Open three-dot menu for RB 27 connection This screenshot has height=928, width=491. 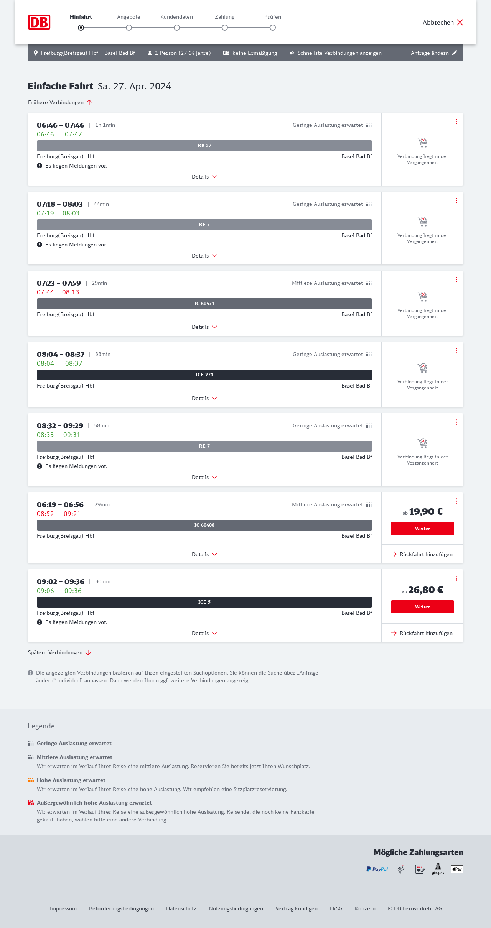tap(456, 122)
